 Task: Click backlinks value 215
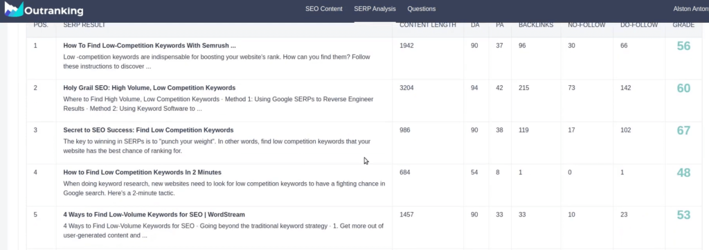523,88
